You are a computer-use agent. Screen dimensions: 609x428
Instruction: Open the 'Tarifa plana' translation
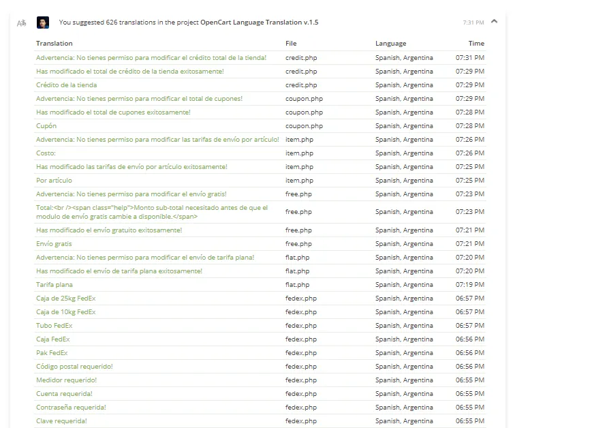coord(54,285)
